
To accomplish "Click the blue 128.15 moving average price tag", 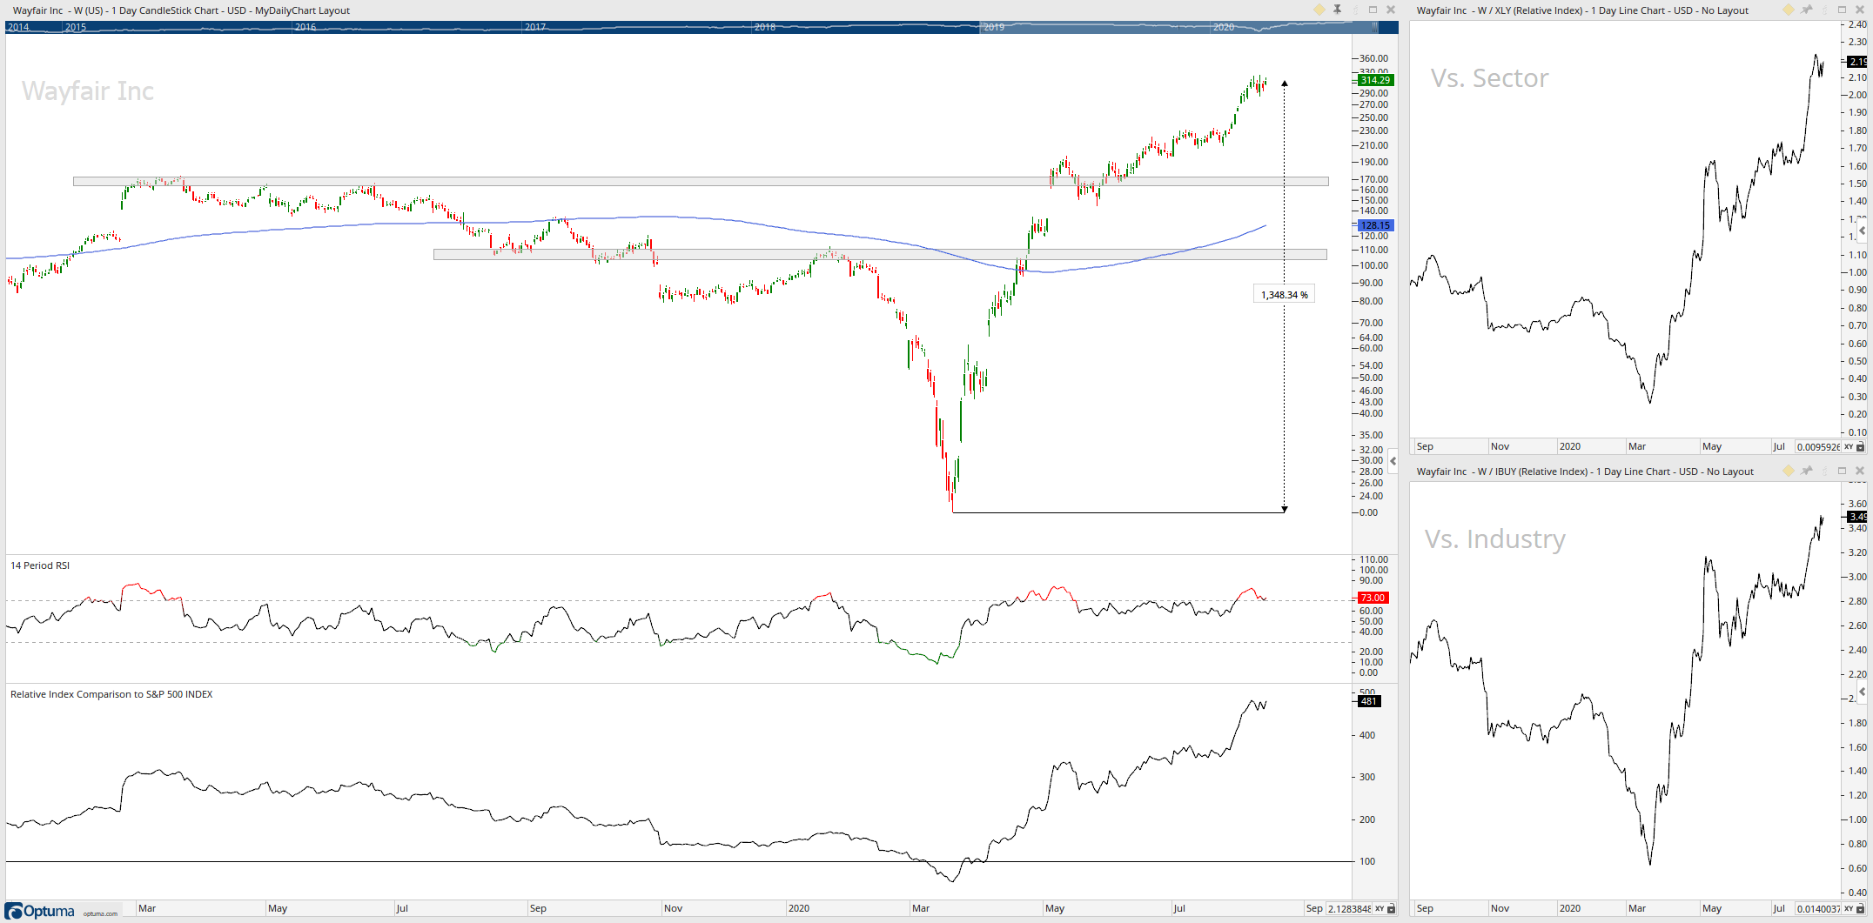I will pyautogui.click(x=1376, y=225).
